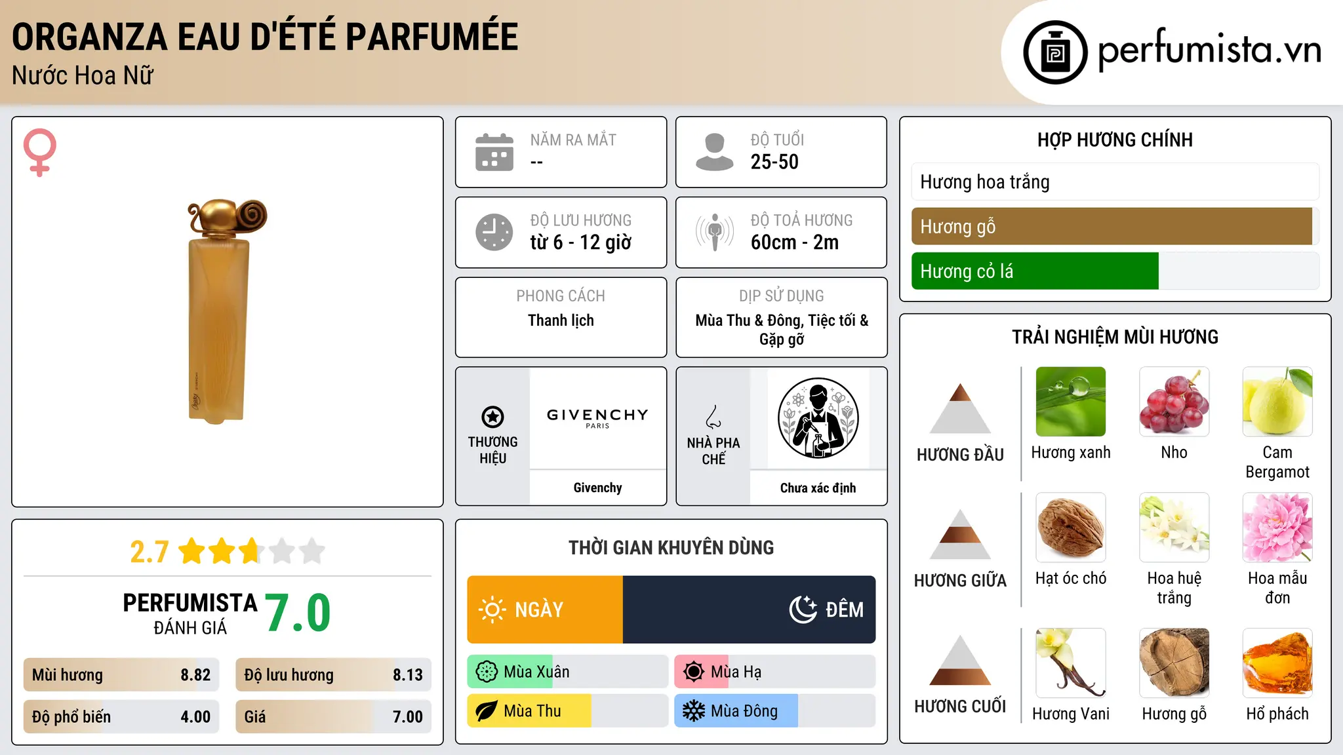The image size is (1343, 755).
Task: Select the dark Đêm time segment
Action: pos(749,610)
